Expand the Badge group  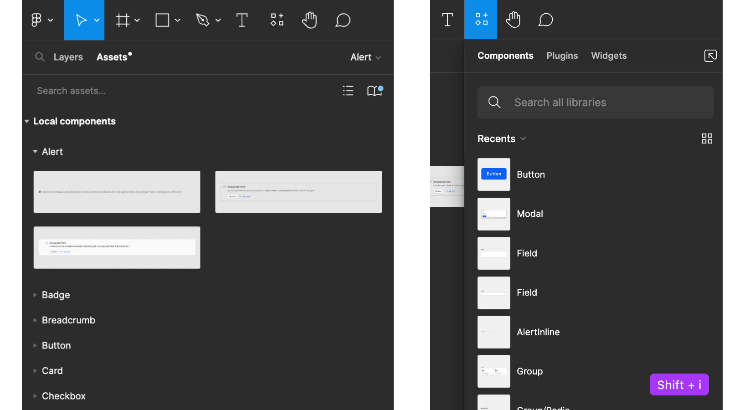35,295
